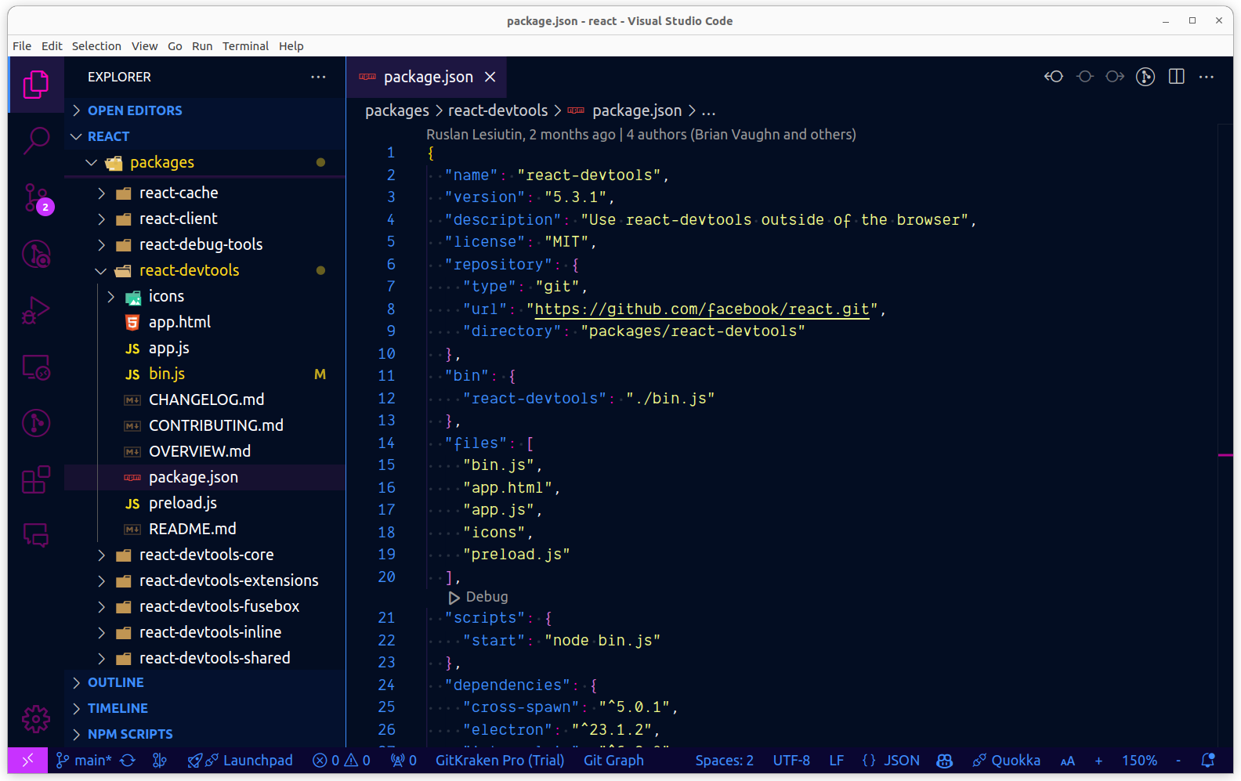The height and width of the screenshot is (781, 1241).
Task: Click the notifications bell in status bar
Action: (1208, 760)
